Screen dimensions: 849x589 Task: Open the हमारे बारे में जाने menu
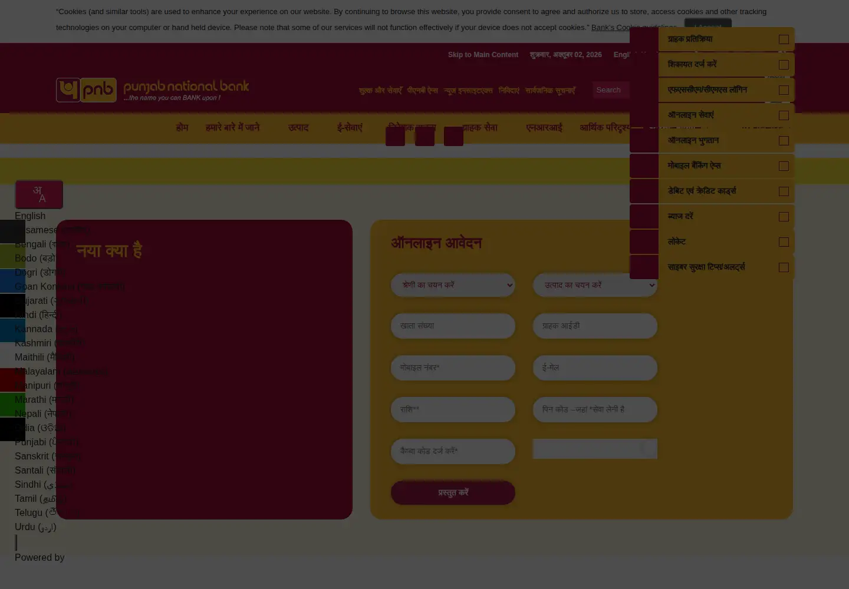click(x=232, y=127)
